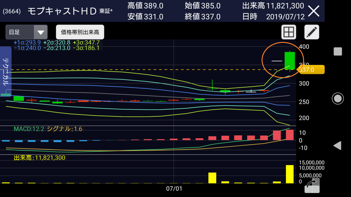Tap the yellow 出来高:11,821,300 panel label

click(x=39, y=158)
